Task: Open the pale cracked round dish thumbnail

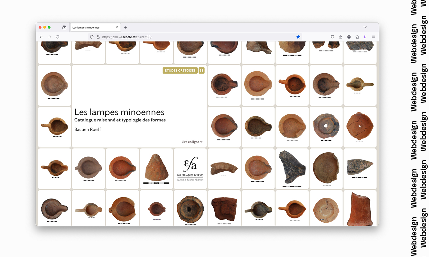Action: click(326, 208)
